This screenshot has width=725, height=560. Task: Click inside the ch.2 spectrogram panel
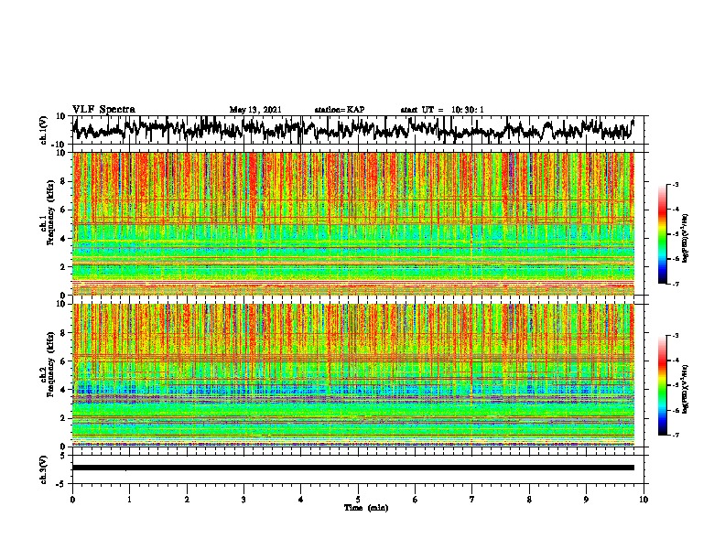click(x=353, y=375)
